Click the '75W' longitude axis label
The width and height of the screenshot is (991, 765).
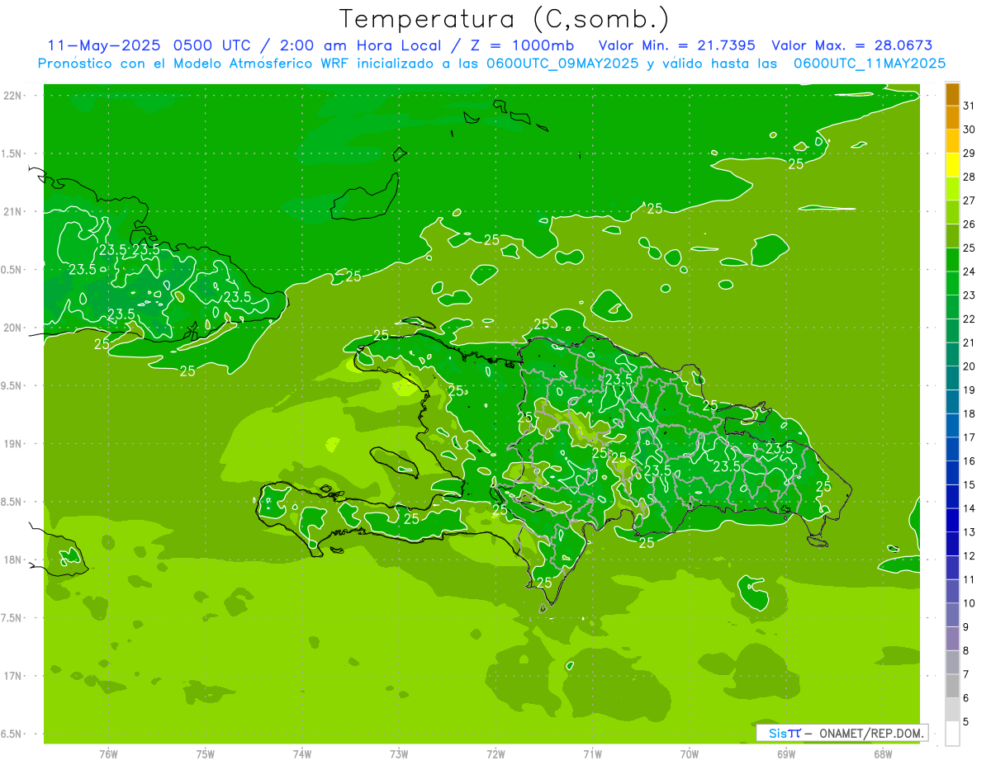[206, 754]
